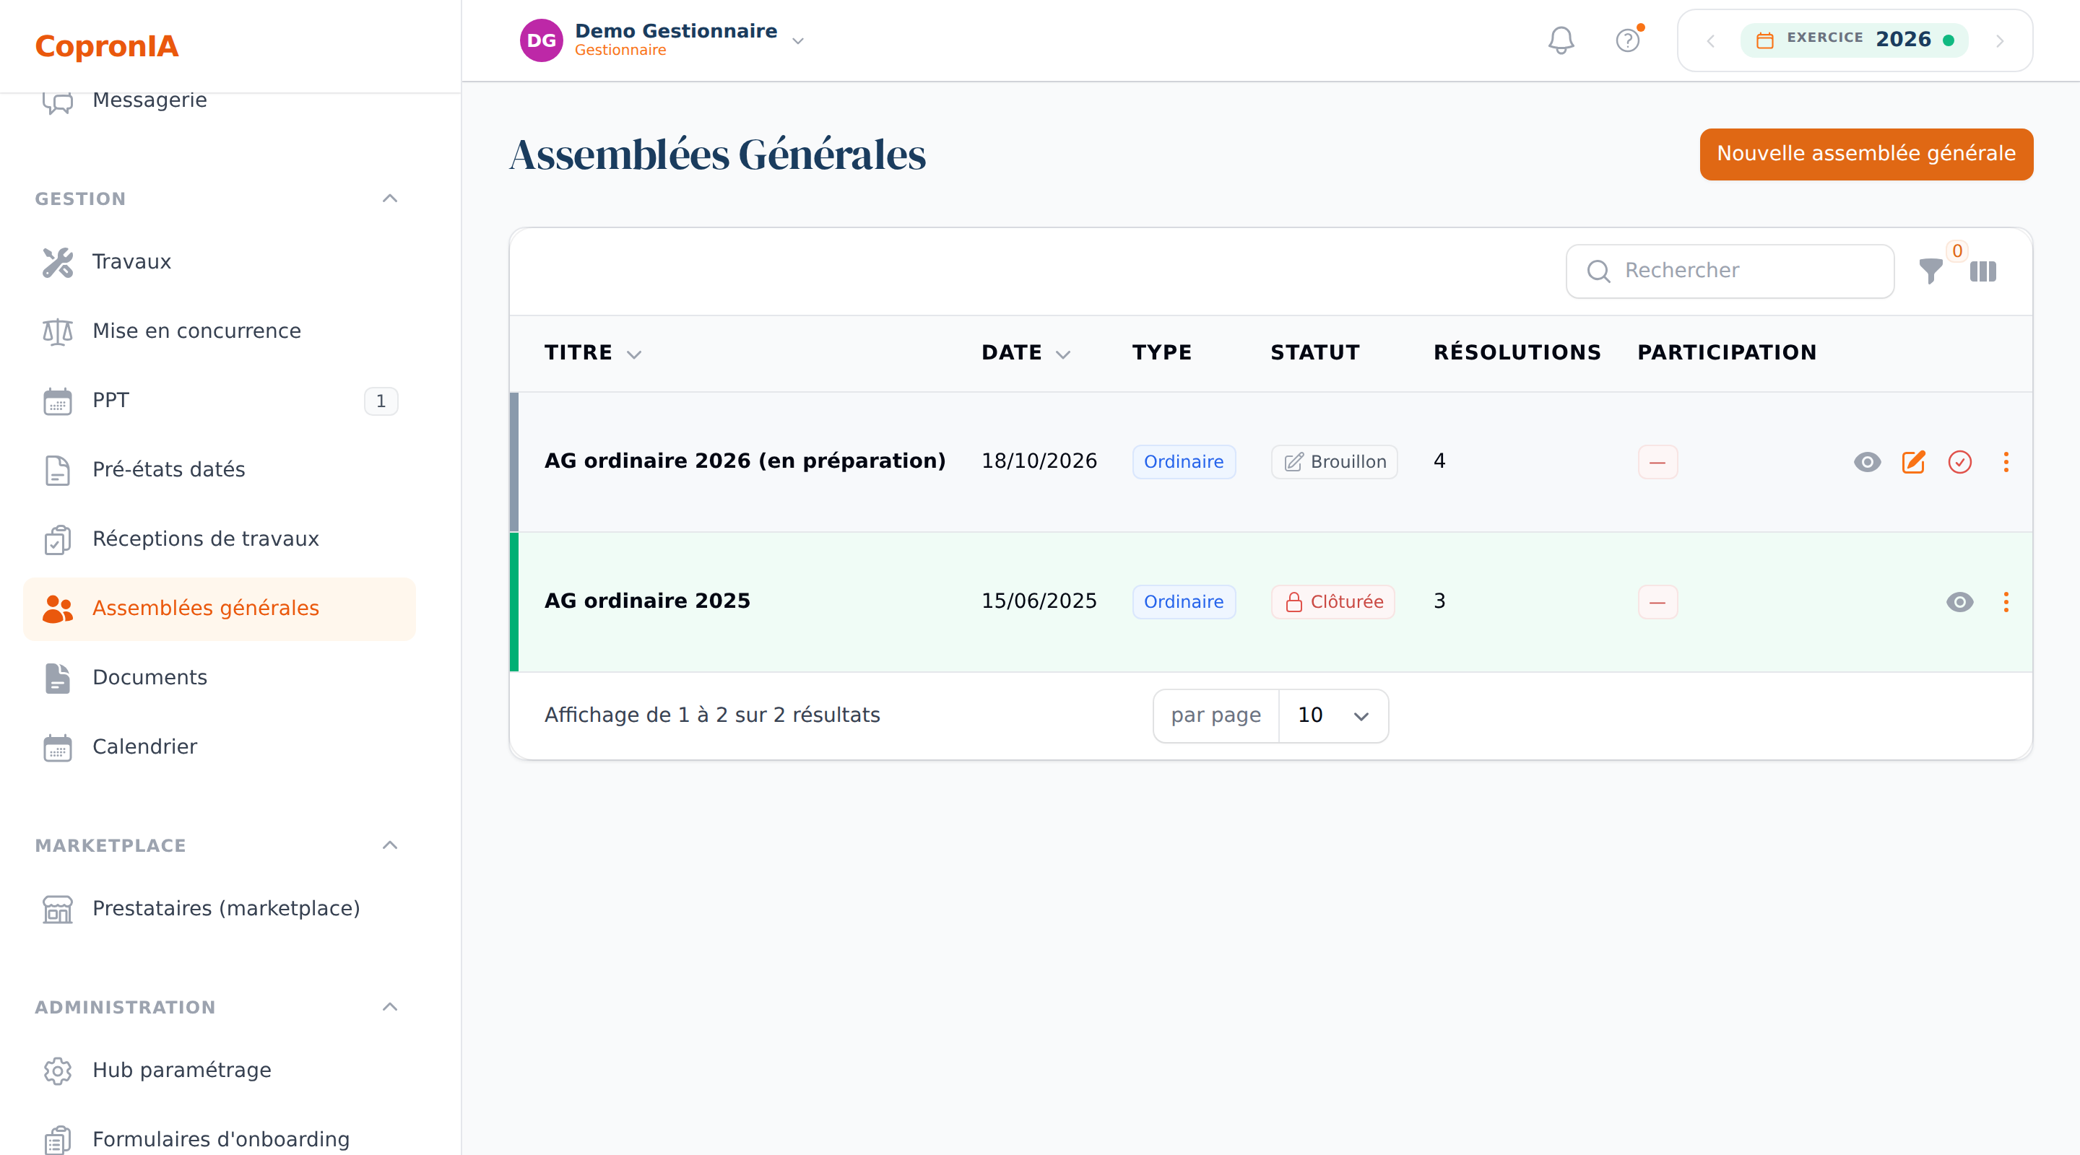Open PPT in sidebar

219,401
